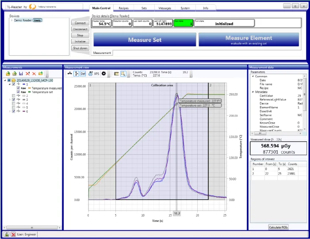Click the first open folder icon in Measurements

(x=8, y=73)
